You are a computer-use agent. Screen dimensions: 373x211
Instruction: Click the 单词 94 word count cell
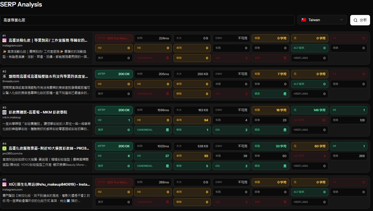(x=192, y=120)
